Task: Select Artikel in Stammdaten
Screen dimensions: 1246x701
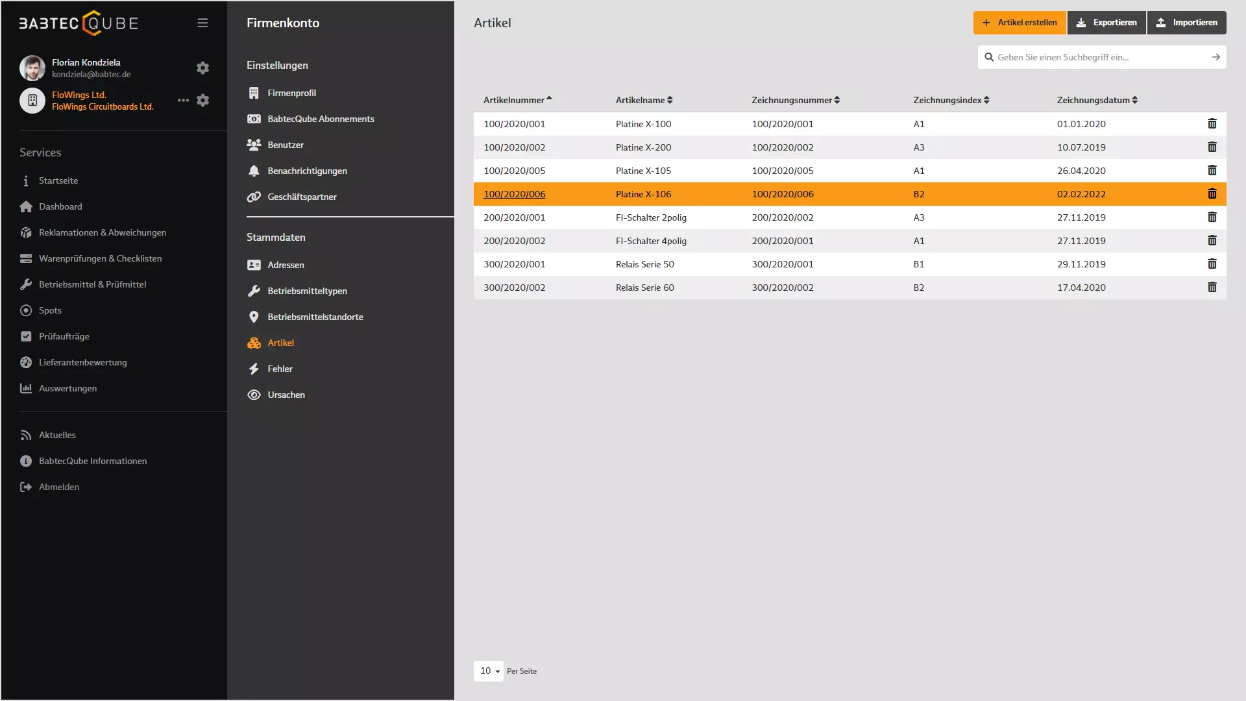Action: click(x=281, y=343)
